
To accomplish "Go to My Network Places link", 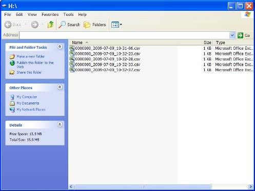I will click(31, 110).
